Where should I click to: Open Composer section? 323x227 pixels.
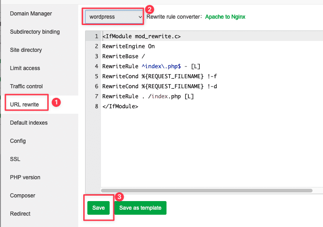click(23, 196)
